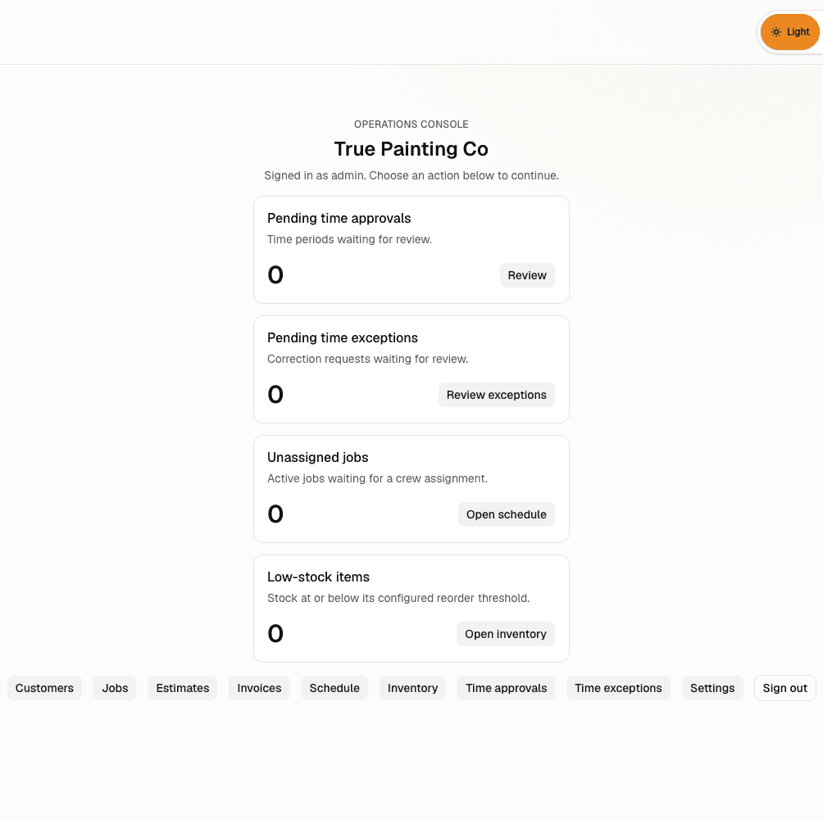This screenshot has width=823, height=819.
Task: Open the Invoices section
Action: click(x=259, y=688)
